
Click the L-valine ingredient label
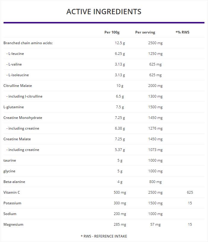tap(15, 64)
